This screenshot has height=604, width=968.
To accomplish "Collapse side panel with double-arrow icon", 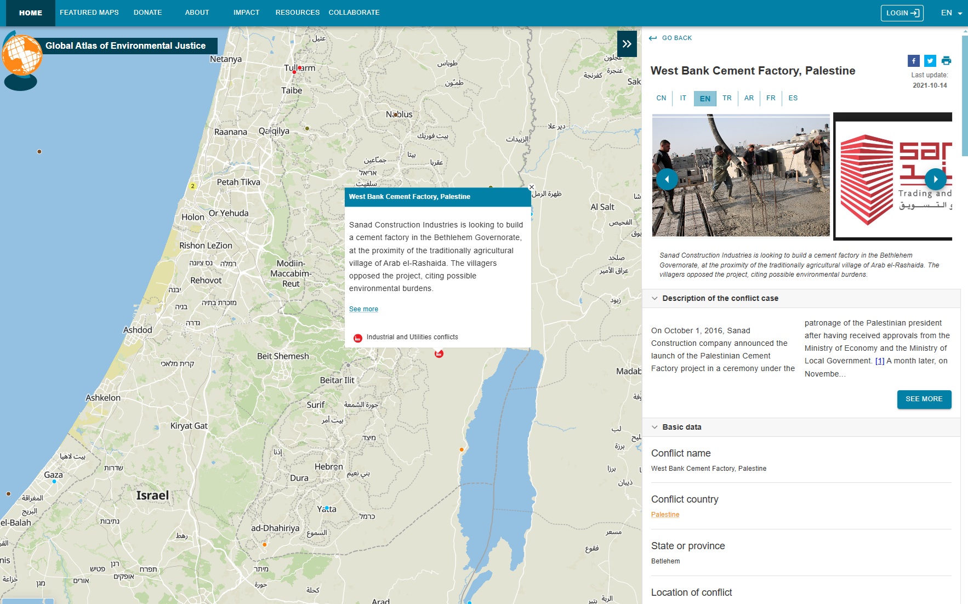I will point(627,44).
